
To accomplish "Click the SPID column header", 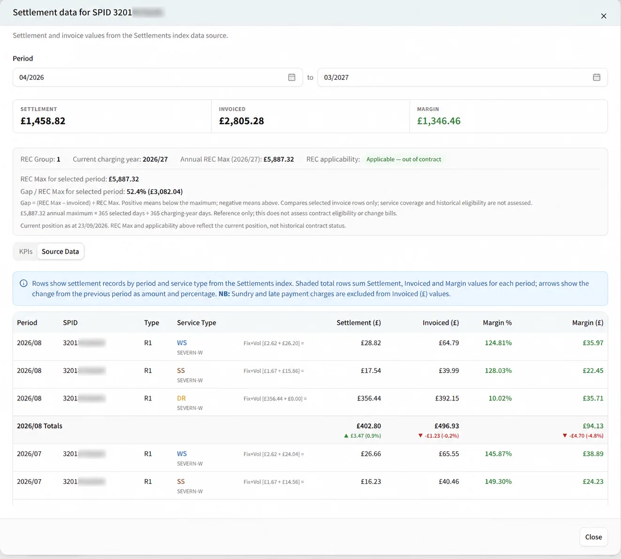I will [70, 323].
